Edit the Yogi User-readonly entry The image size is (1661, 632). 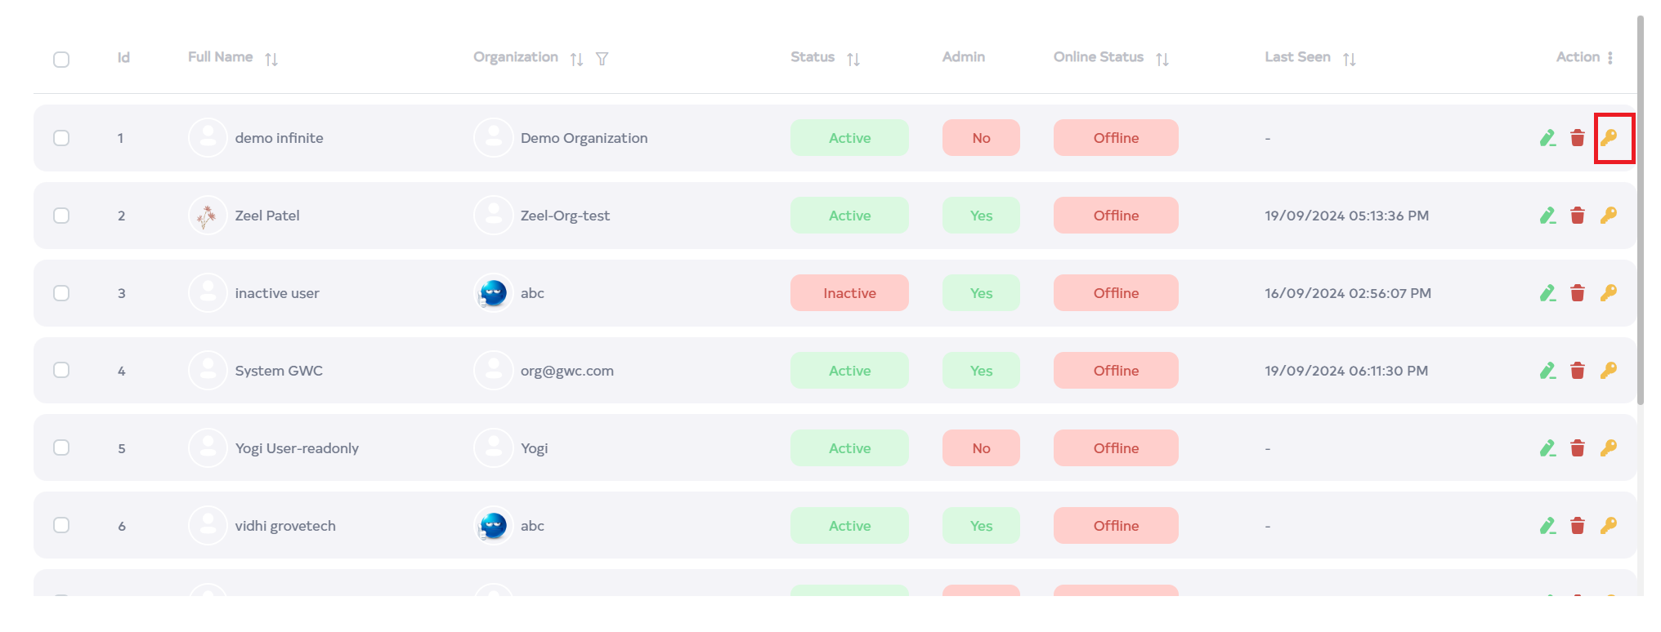(1547, 448)
